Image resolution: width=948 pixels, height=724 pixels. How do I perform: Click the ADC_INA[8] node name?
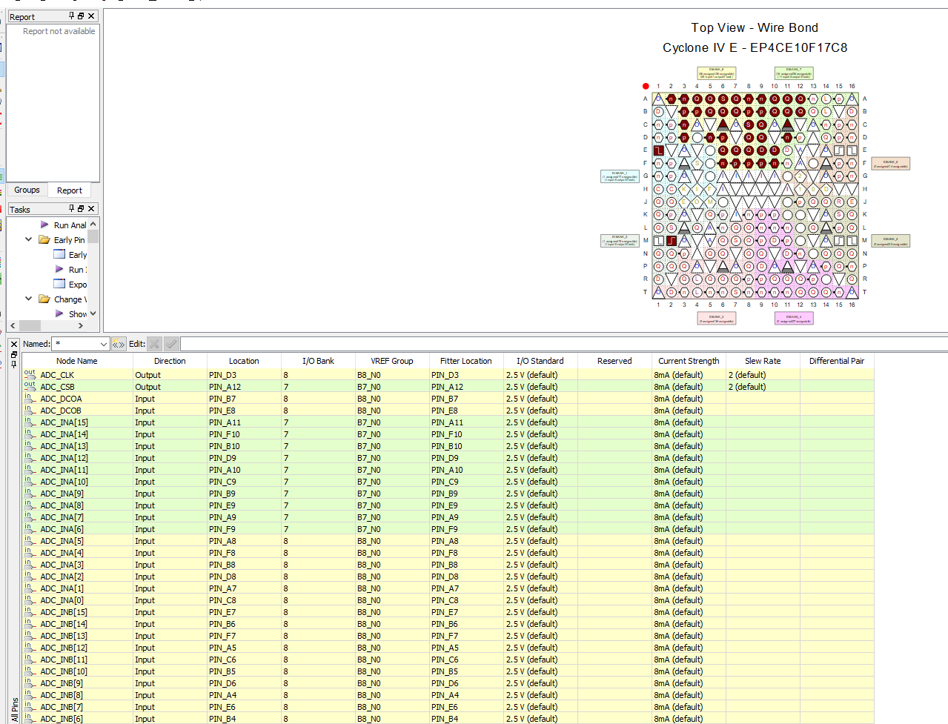coord(62,505)
